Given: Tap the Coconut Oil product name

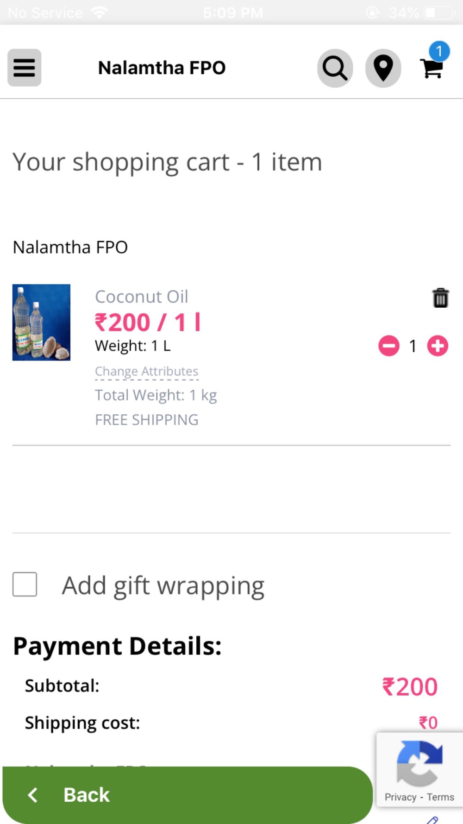Looking at the screenshot, I should [141, 297].
